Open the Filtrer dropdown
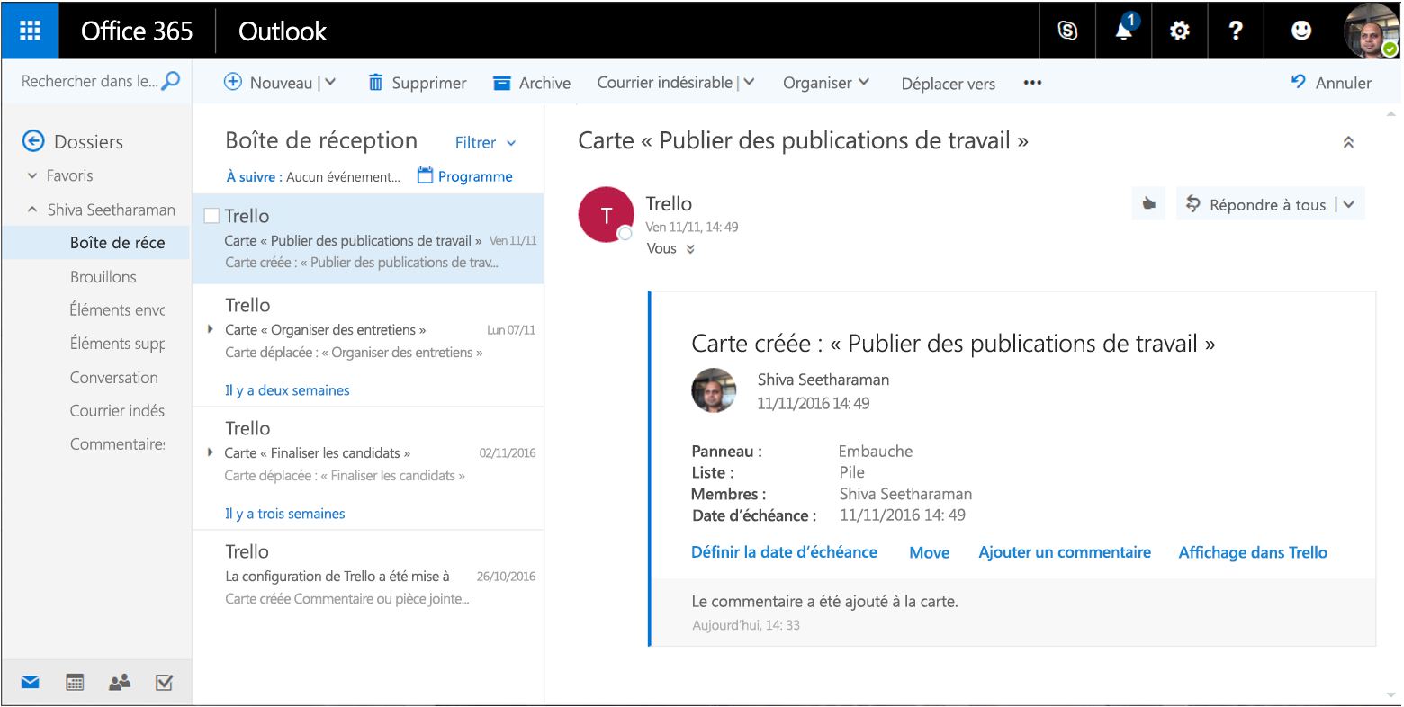This screenshot has width=1404, height=707. coord(486,143)
